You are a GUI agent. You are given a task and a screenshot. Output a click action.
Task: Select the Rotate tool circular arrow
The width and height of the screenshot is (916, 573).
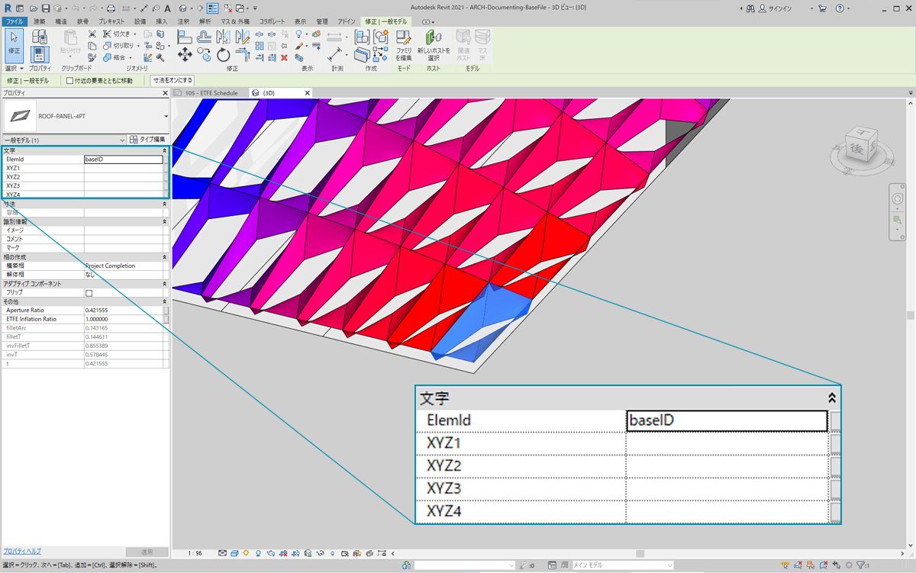(223, 54)
